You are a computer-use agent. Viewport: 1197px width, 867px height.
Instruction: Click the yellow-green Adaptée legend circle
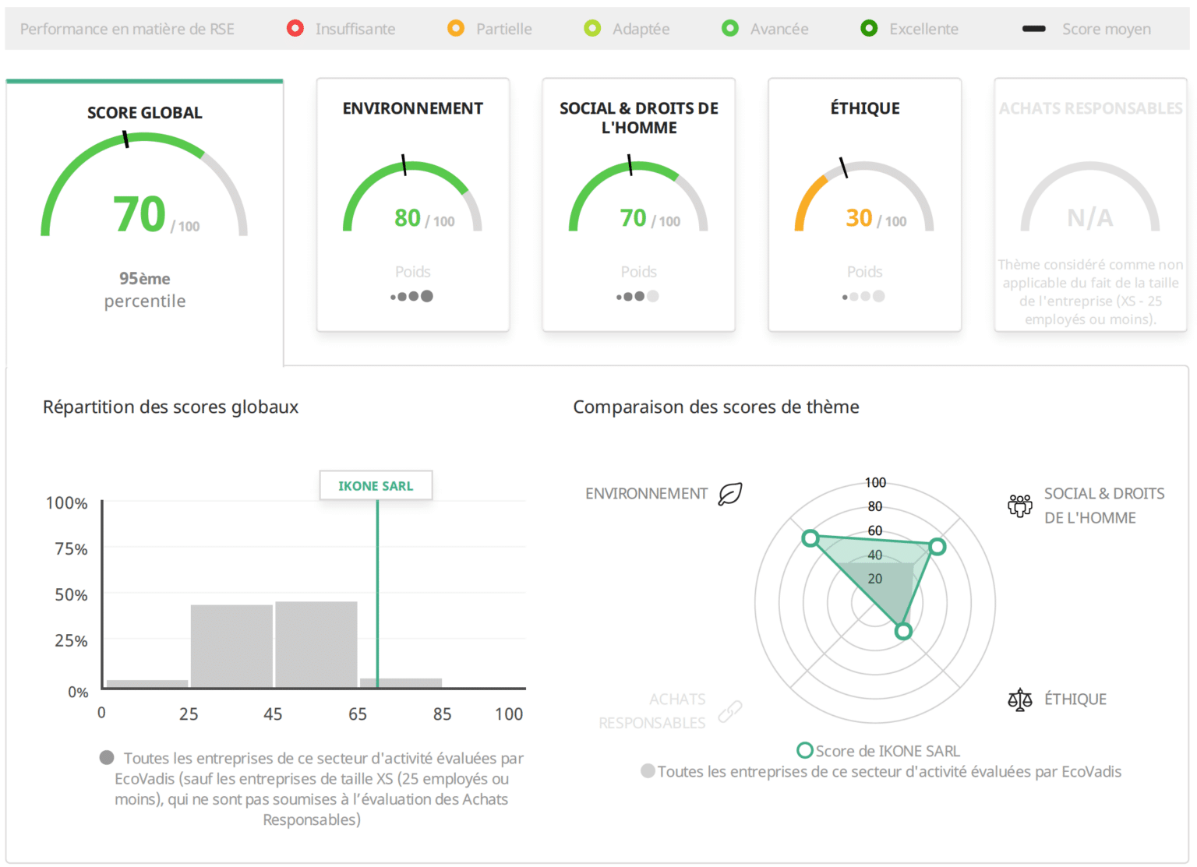[x=592, y=29]
